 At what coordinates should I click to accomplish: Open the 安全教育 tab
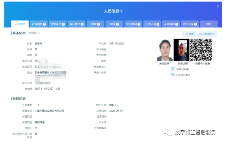click(x=133, y=24)
